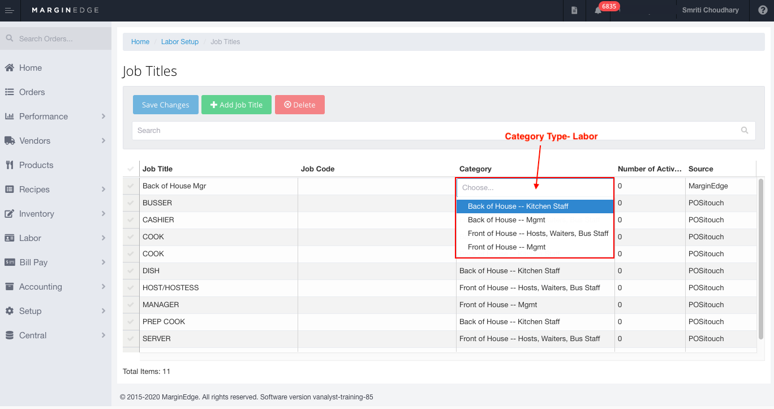Click the Accounting archive icon
Viewport: 774px width, 409px height.
point(10,286)
